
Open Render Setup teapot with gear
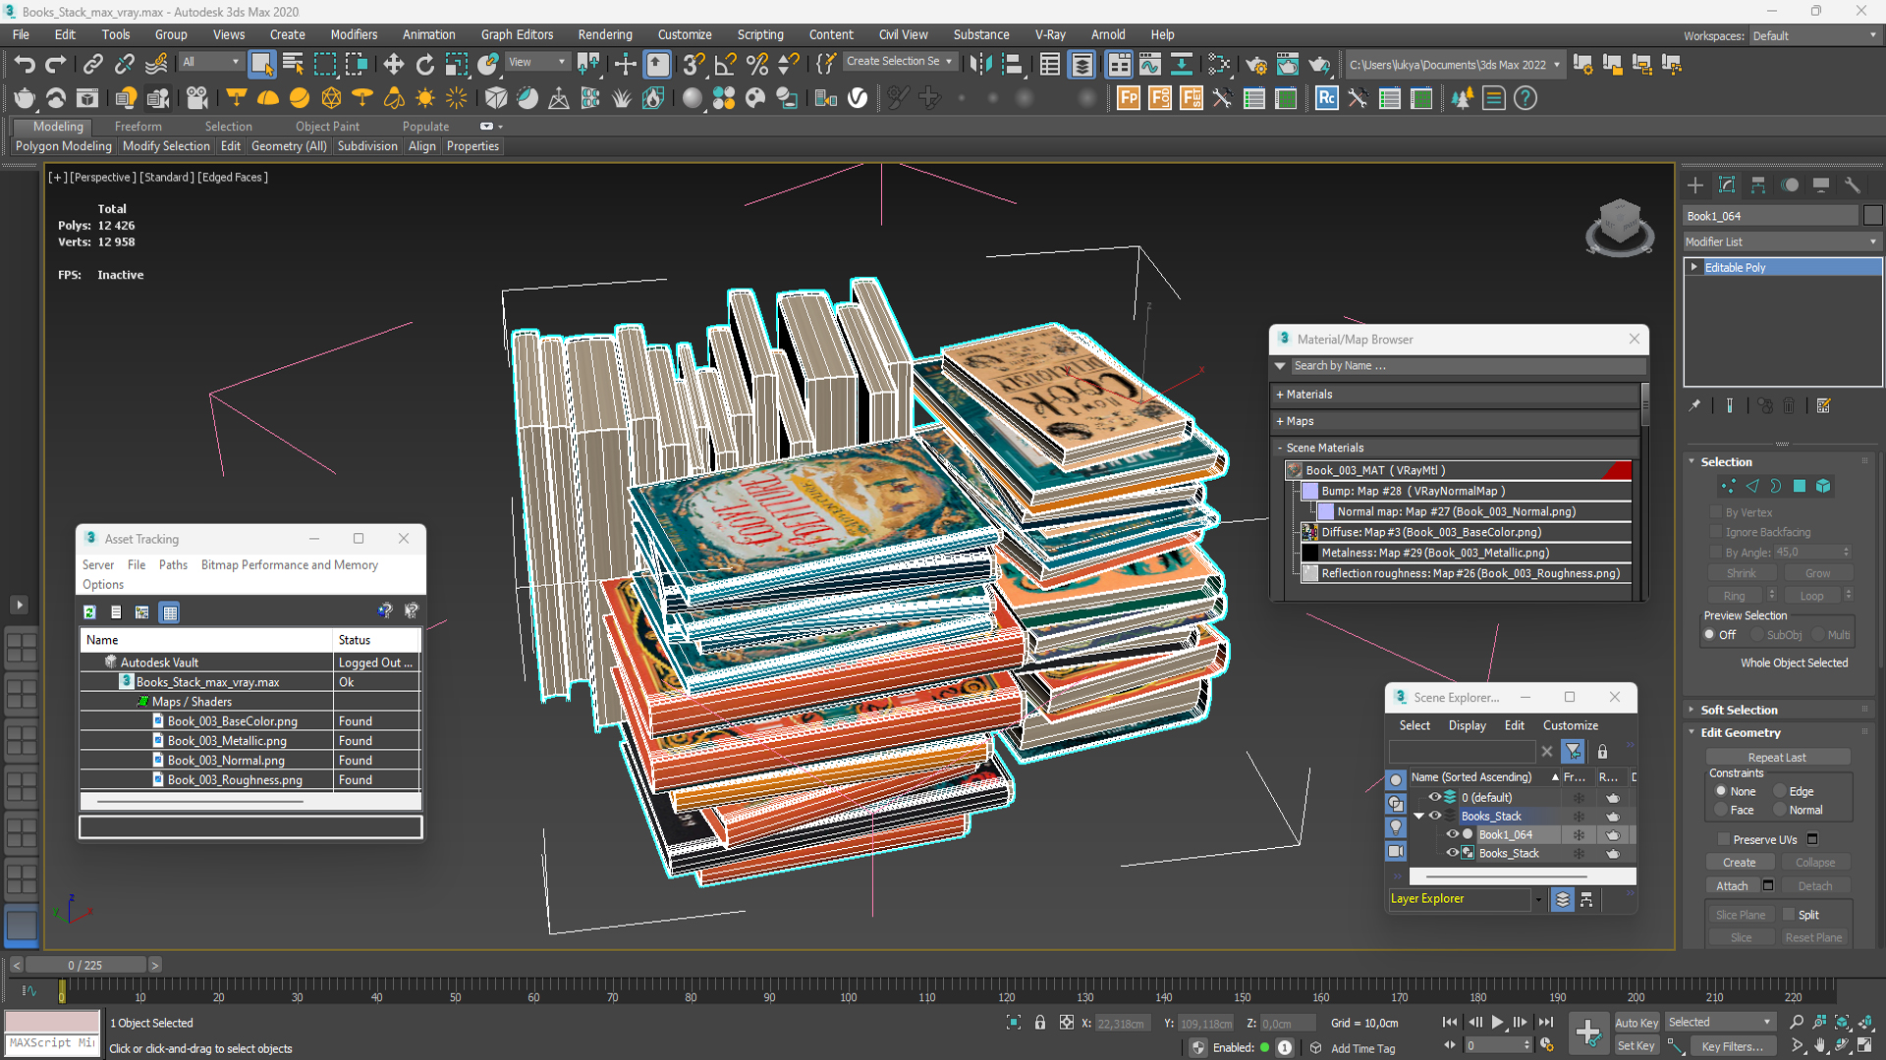point(1255,65)
